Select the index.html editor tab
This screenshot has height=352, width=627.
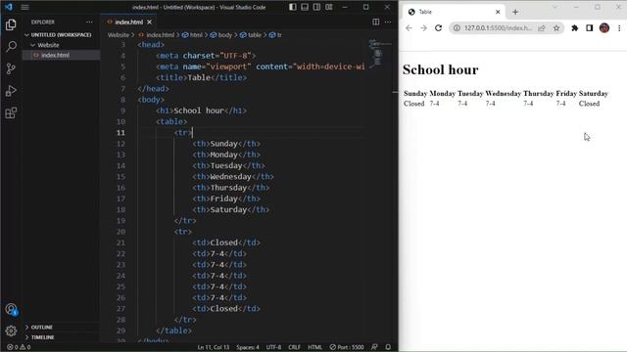128,22
